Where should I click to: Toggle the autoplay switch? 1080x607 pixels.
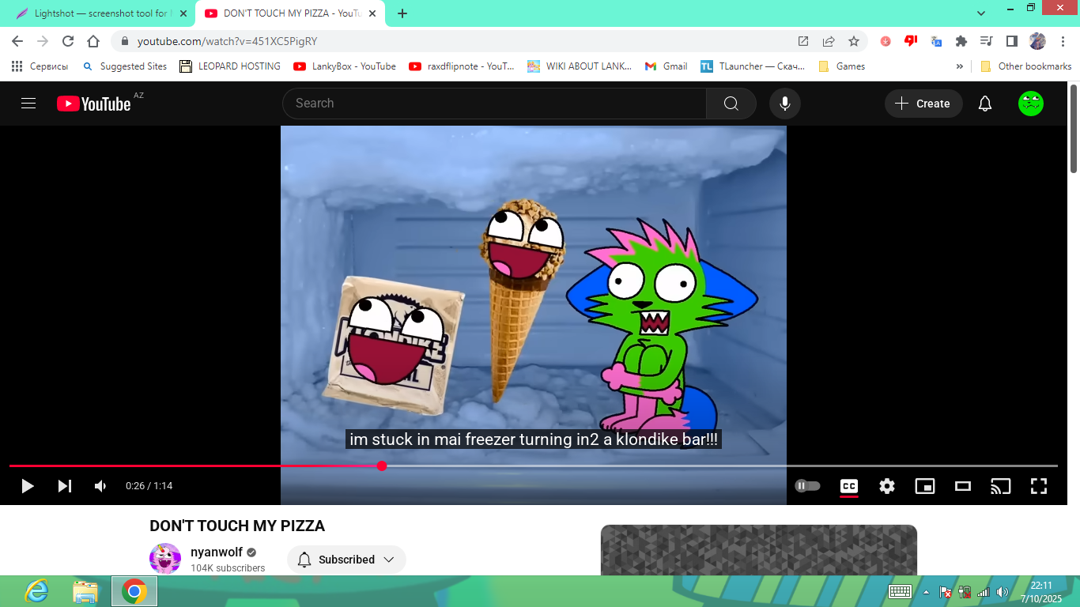click(x=807, y=486)
